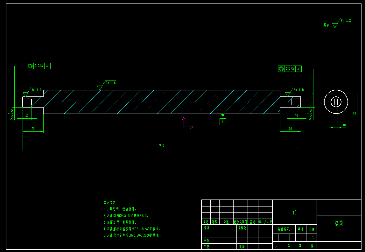Click the '批准' title block cell

[x=242, y=246]
